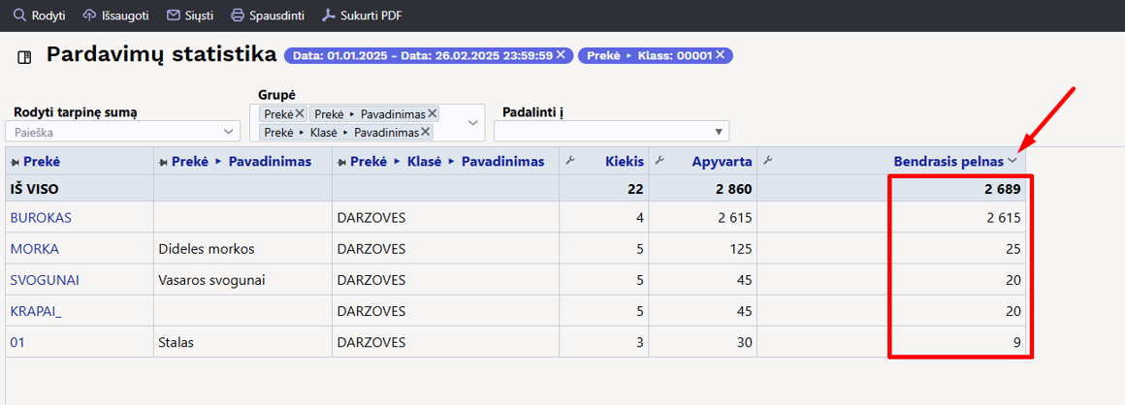Screen dimensions: 1125x405
Task: Sort by Bendrasis pelnas column header
Action: point(948,162)
